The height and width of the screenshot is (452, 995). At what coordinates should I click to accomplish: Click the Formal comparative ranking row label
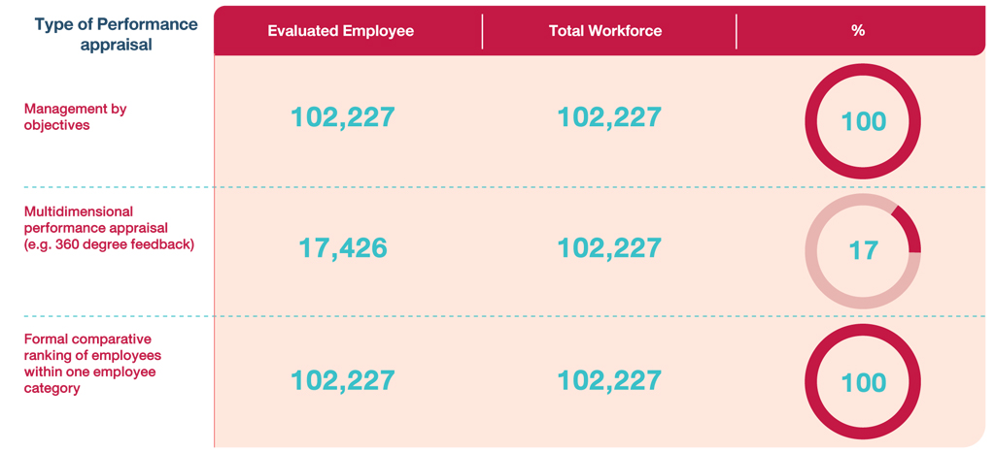pyautogui.click(x=92, y=363)
